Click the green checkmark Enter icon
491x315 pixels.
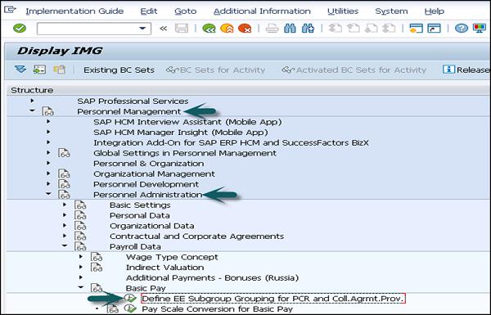coord(20,29)
